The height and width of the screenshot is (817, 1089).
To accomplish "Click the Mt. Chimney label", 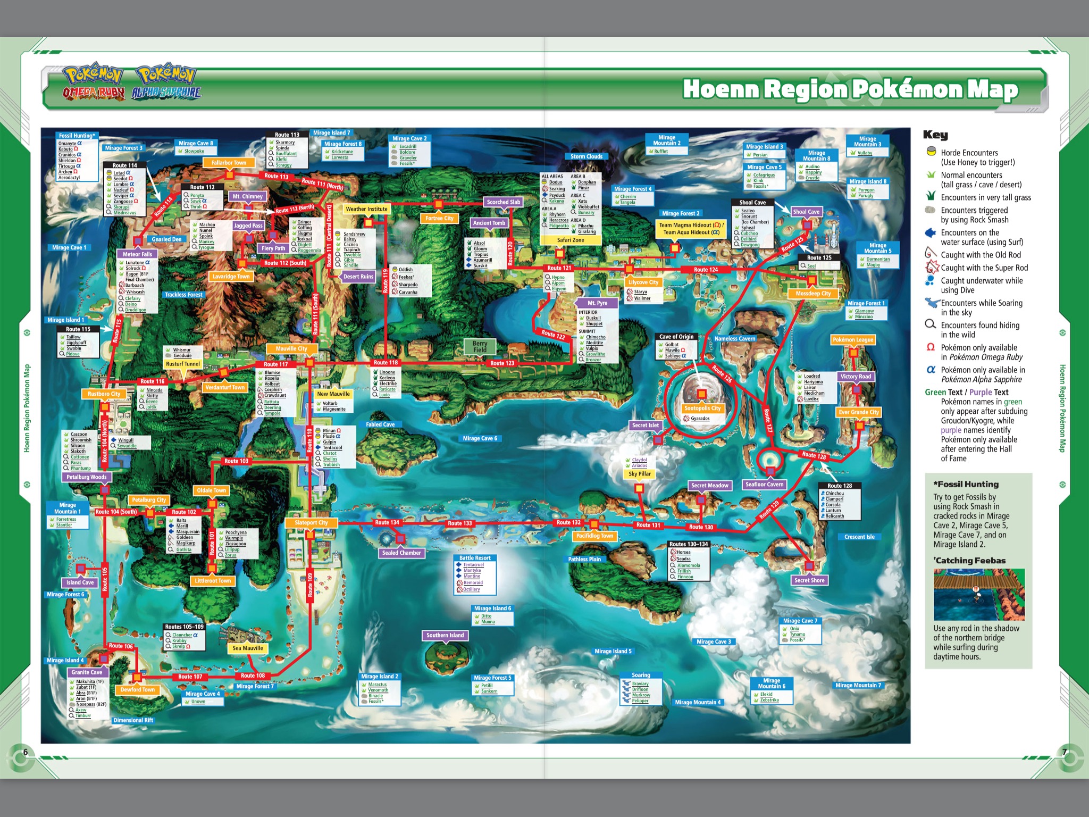I will click(247, 196).
